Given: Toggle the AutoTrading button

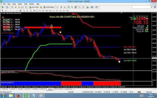Looking at the screenshot, I should pyautogui.click(x=49, y=7).
